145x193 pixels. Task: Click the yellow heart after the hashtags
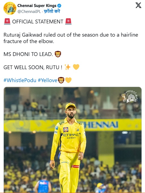[68, 80]
